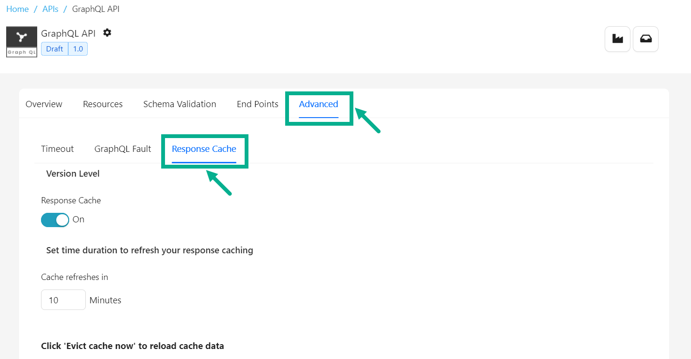Click the factory-style deployment icon top right
The image size is (691, 359).
(x=617, y=39)
